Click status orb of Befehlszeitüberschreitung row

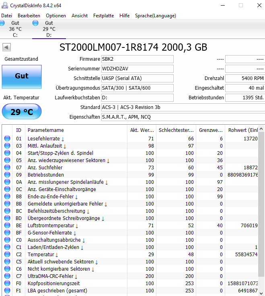pos(7,211)
